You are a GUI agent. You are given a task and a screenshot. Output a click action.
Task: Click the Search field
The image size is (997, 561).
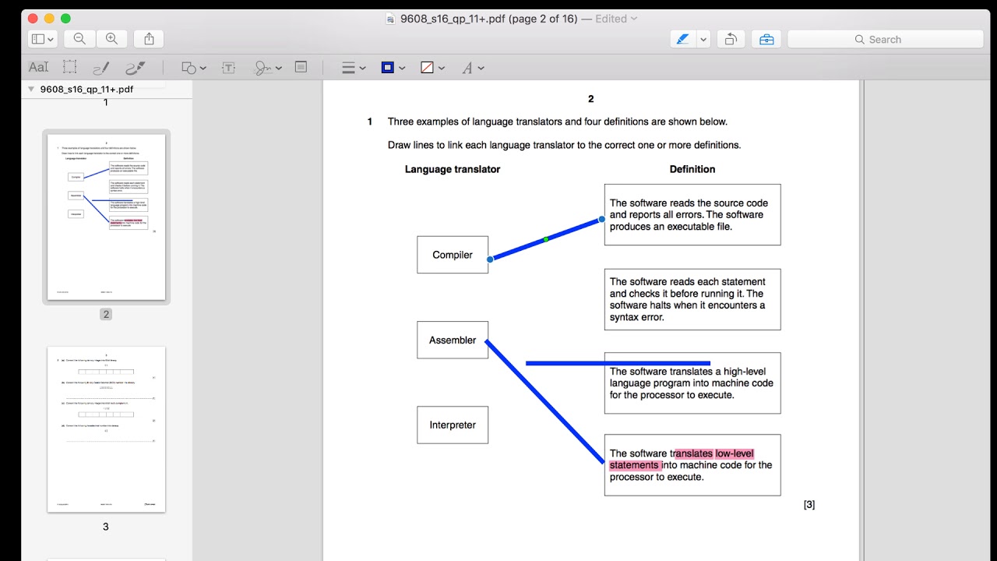pos(886,39)
